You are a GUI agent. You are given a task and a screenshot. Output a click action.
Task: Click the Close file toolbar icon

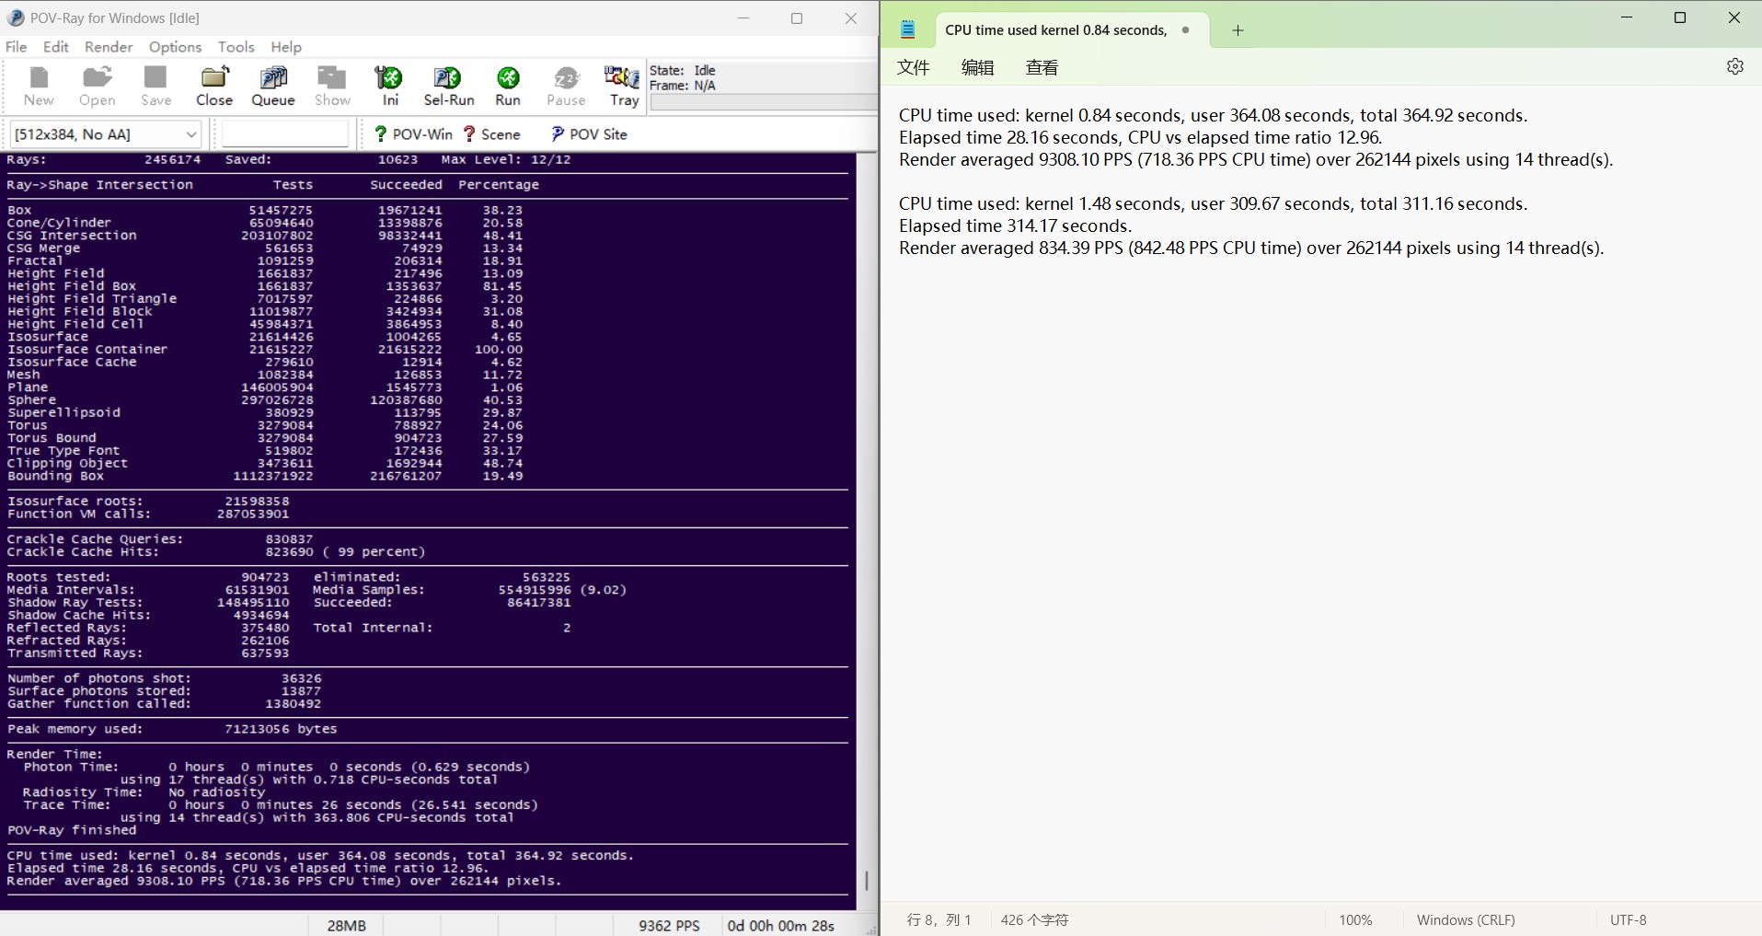pyautogui.click(x=214, y=87)
